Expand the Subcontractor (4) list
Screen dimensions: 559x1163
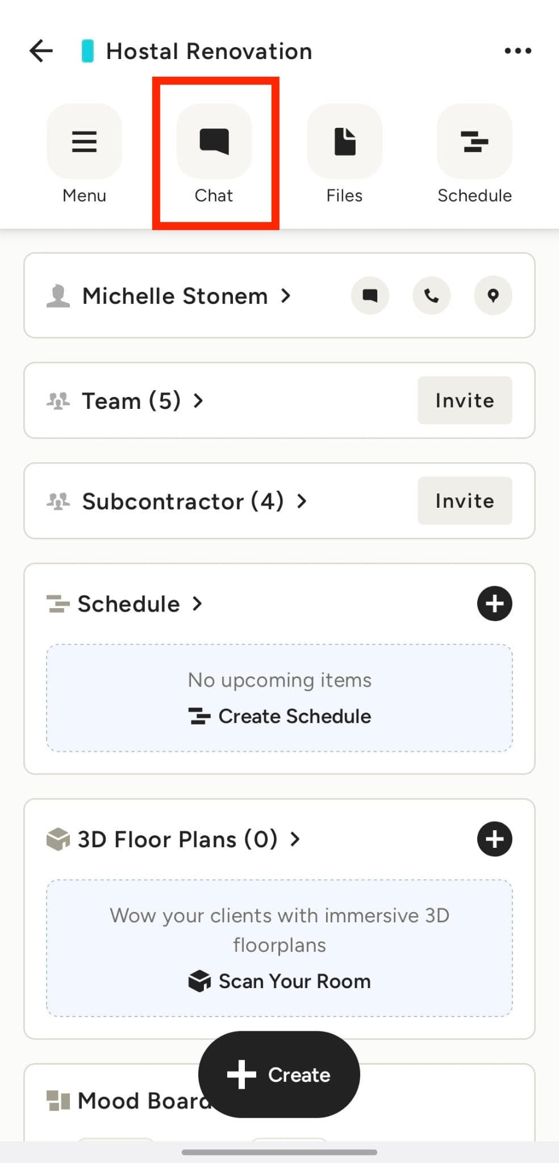(x=193, y=501)
